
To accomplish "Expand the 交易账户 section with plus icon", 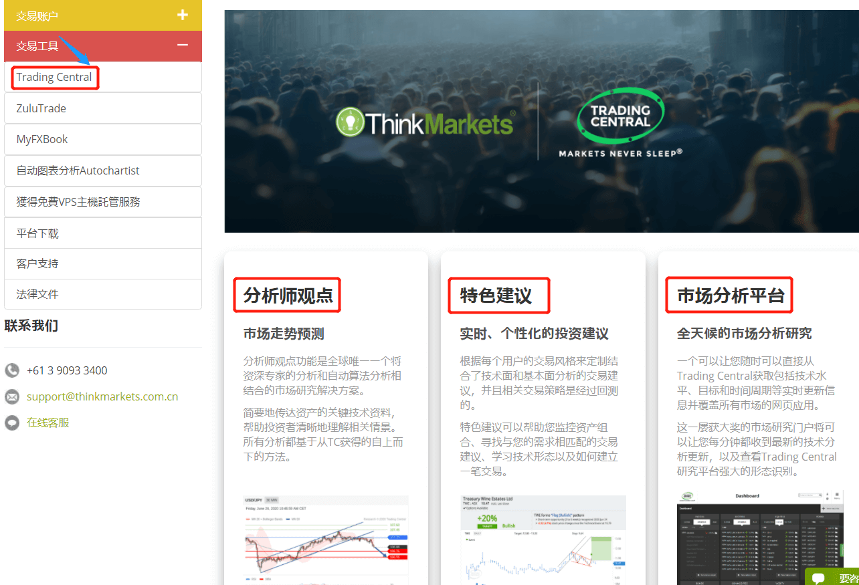I will click(183, 15).
